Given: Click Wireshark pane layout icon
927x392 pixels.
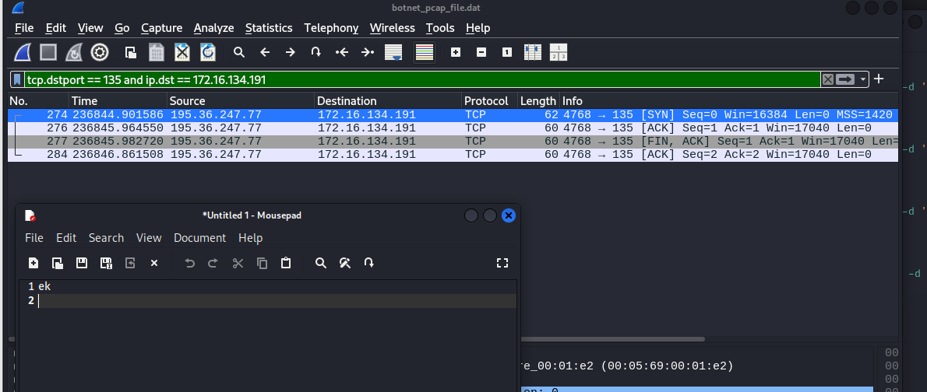Looking at the screenshot, I should (x=559, y=53).
